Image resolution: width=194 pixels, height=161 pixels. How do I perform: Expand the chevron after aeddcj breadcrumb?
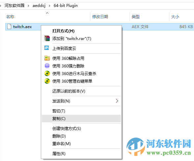click(49, 6)
